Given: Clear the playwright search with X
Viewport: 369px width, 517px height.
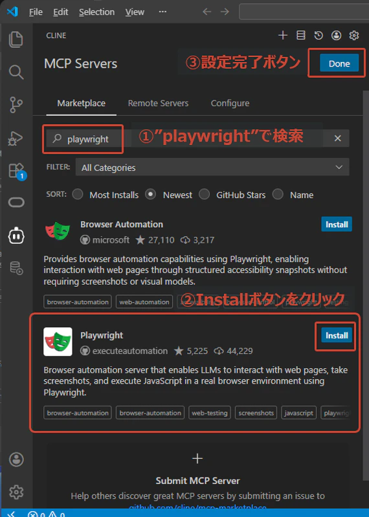Looking at the screenshot, I should tap(338, 138).
